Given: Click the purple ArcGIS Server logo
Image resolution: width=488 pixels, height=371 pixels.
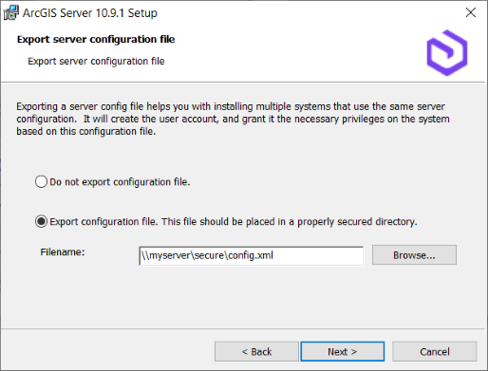Looking at the screenshot, I should pos(447,53).
